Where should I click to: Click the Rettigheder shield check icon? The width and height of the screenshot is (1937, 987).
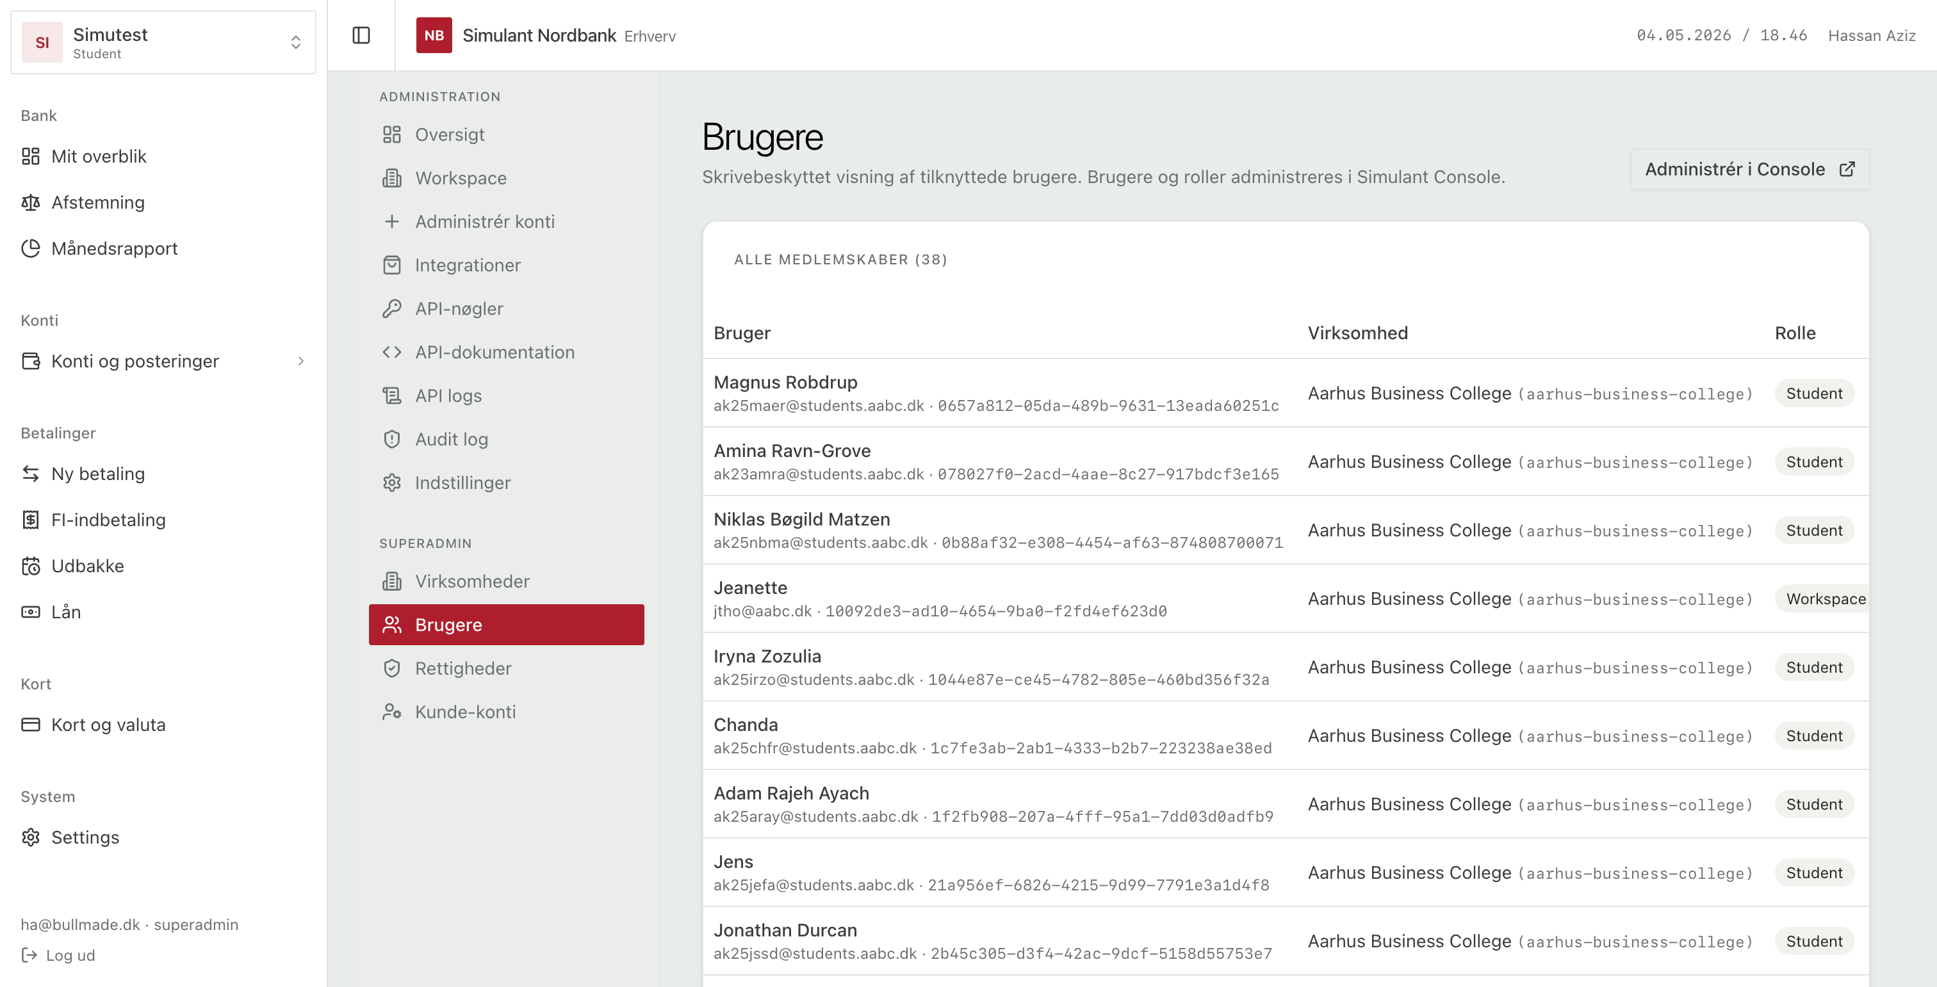tap(392, 668)
